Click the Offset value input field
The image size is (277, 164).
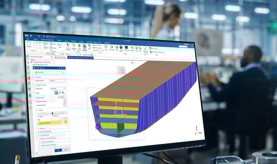pyautogui.click(x=63, y=113)
